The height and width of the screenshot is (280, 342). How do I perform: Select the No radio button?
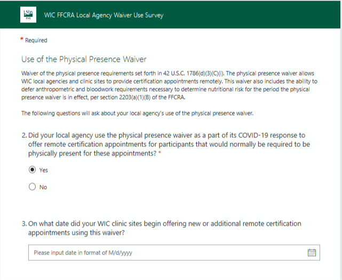point(33,187)
